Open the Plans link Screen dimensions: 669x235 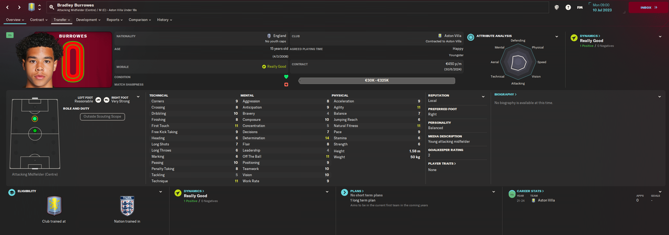tap(356, 191)
